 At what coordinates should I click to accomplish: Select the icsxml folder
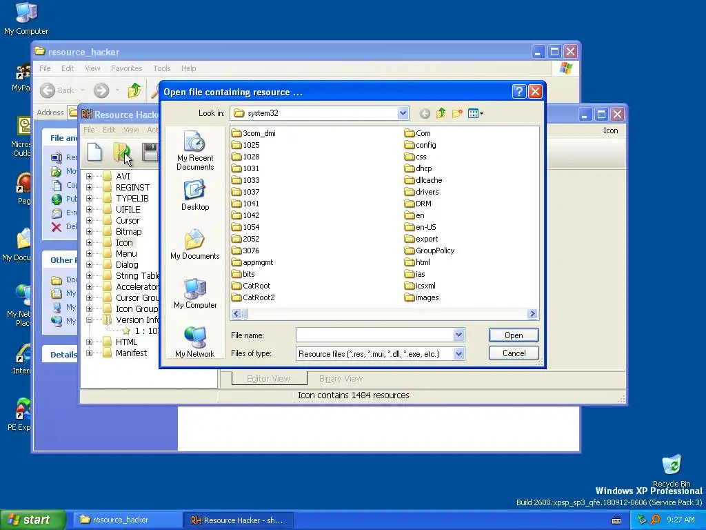tap(420, 285)
